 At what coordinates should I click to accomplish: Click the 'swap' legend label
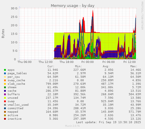11,101
